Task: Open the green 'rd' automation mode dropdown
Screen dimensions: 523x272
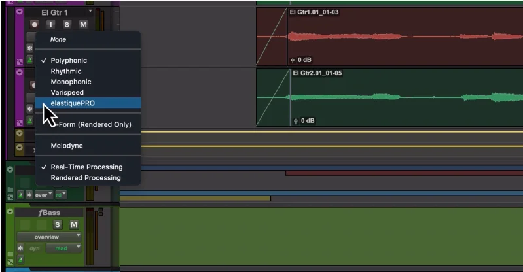Action: [x=61, y=195]
